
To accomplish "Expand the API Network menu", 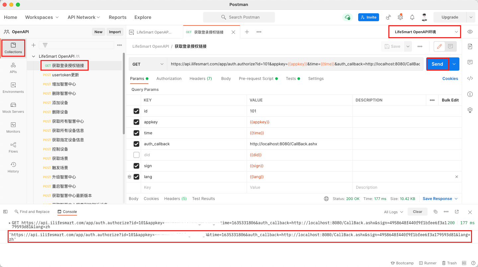I will [x=84, y=17].
